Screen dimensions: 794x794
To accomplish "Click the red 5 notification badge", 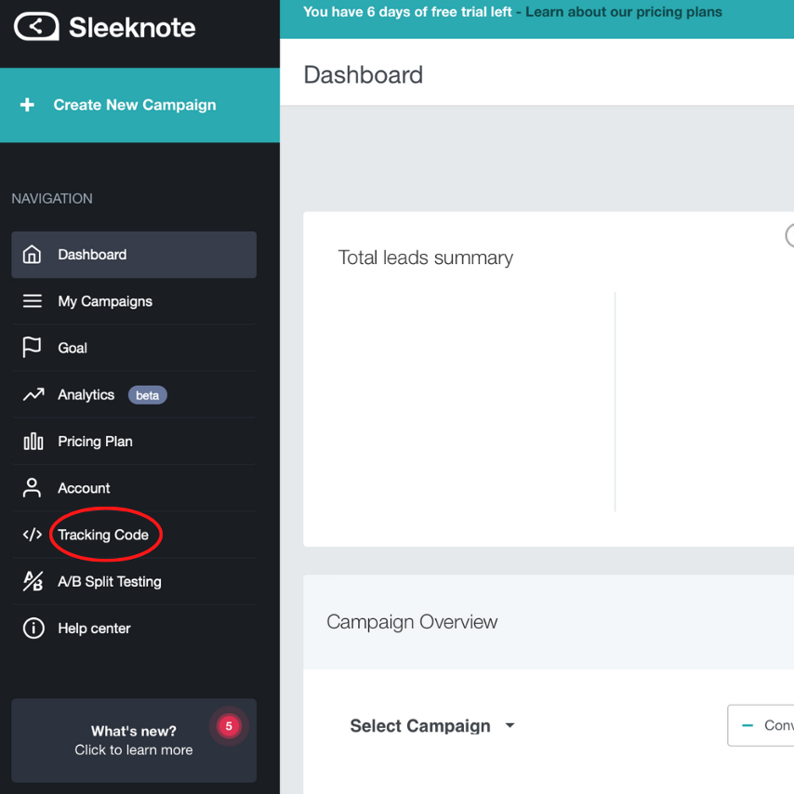I will pyautogui.click(x=229, y=726).
